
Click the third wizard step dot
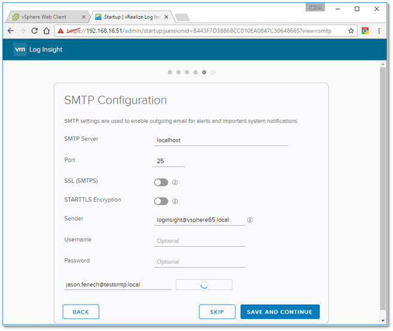(x=187, y=72)
